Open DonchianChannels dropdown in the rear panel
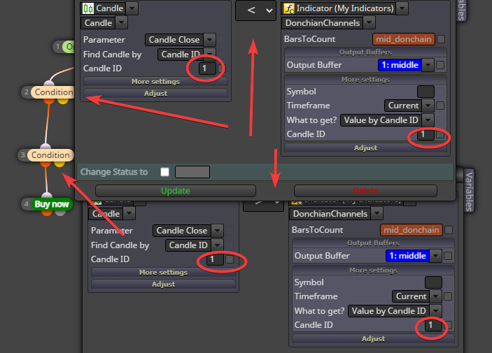 377,214
